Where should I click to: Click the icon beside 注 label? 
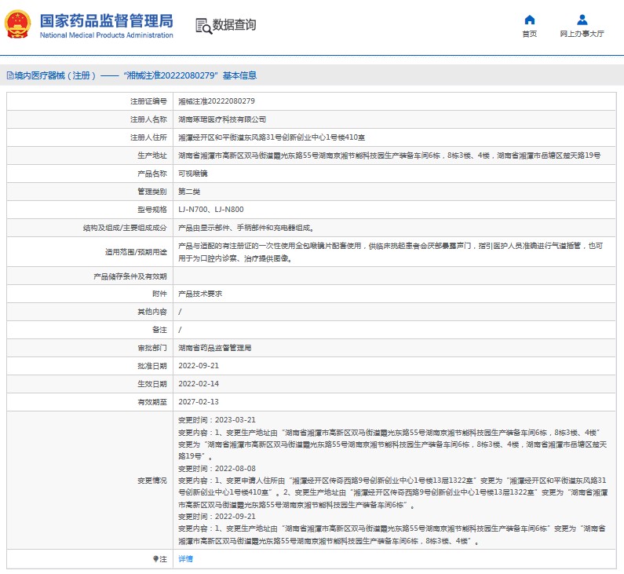click(x=155, y=559)
